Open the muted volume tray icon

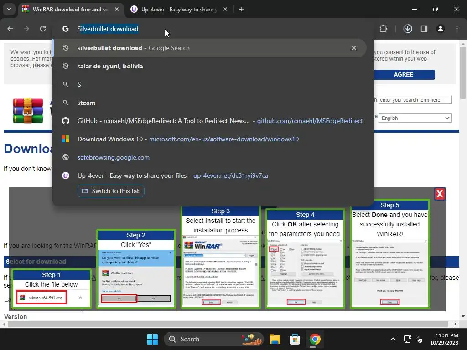(419, 339)
